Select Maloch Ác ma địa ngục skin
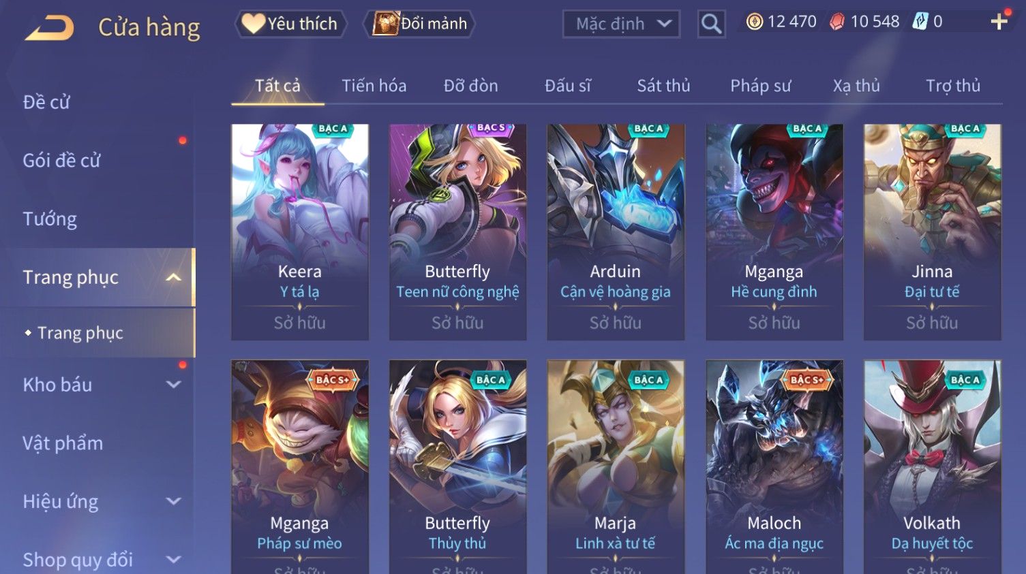This screenshot has width=1026, height=574. click(x=774, y=467)
